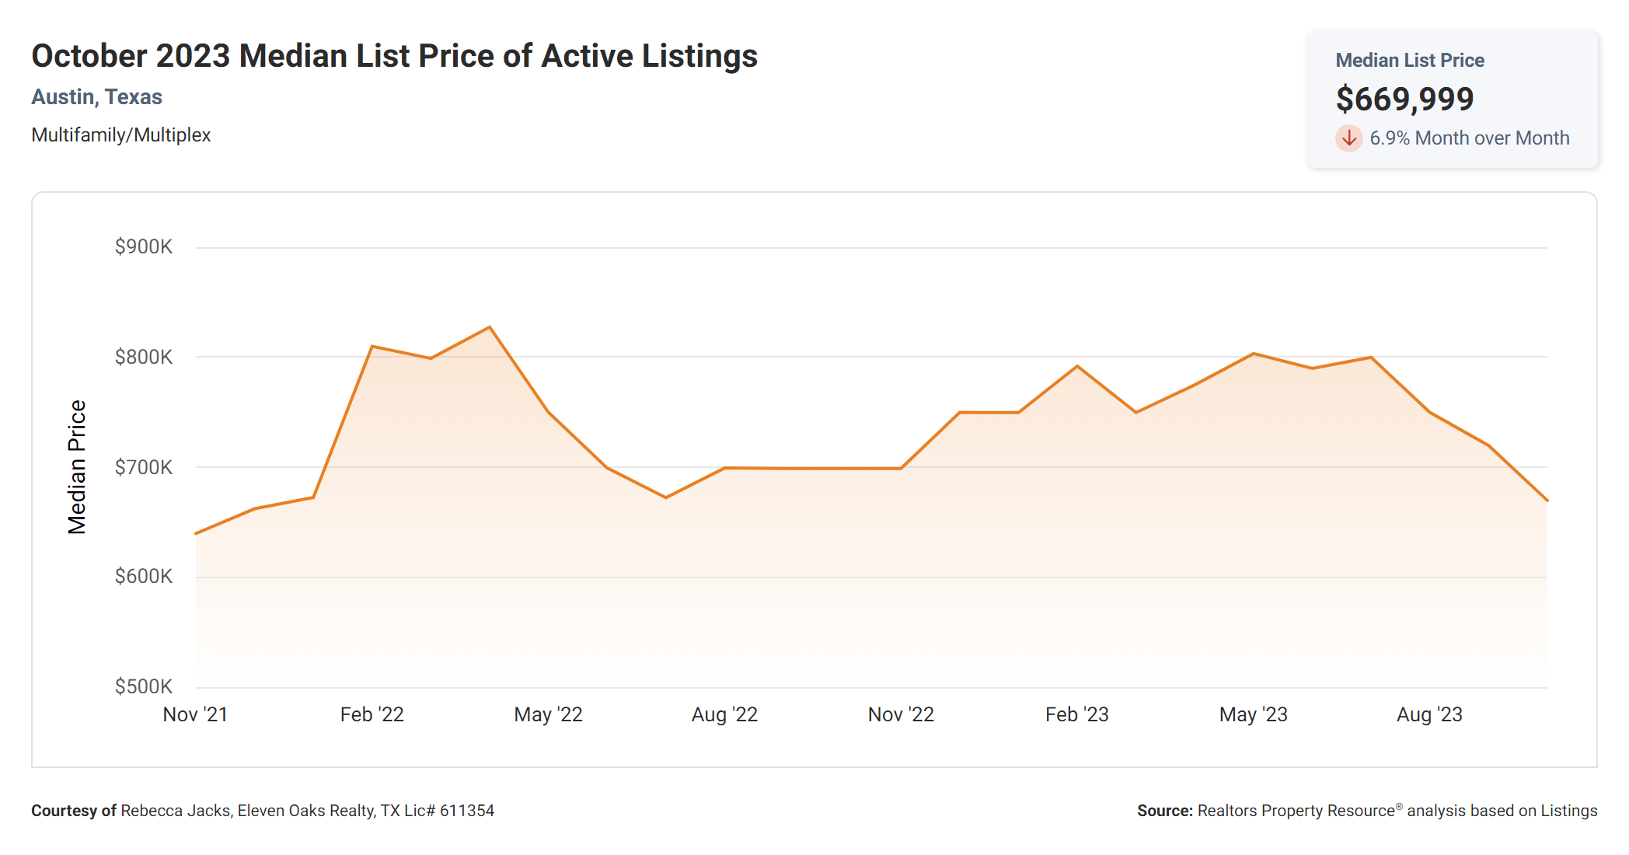The height and width of the screenshot is (855, 1629).
Task: Click the 6.9% Month over Month text
Action: (x=1469, y=138)
